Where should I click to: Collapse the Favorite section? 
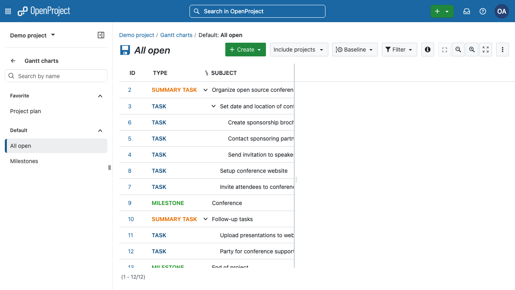tap(100, 96)
